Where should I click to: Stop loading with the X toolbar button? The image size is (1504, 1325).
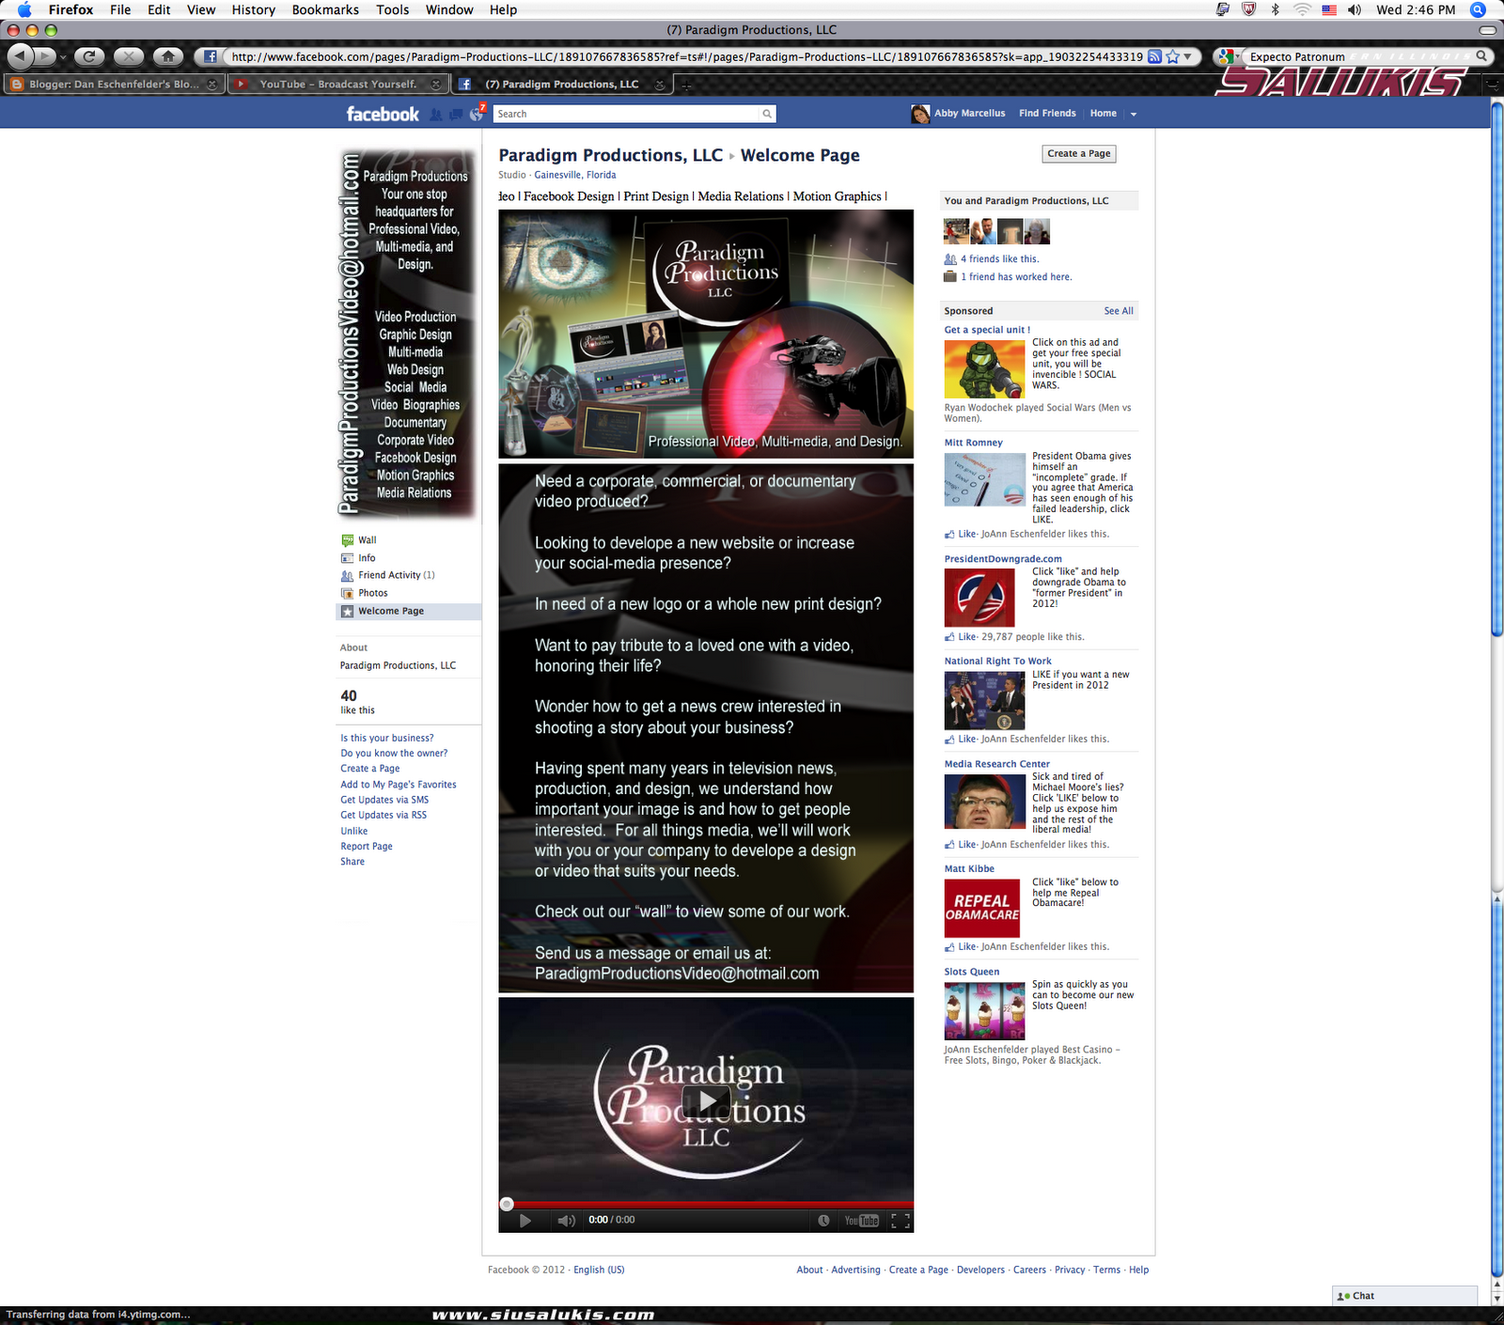[129, 56]
